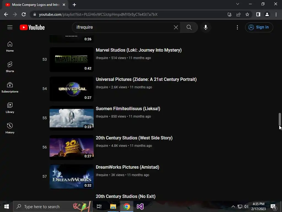The height and width of the screenshot is (212, 282).
Task: Open Task View on taskbar
Action: (99, 206)
